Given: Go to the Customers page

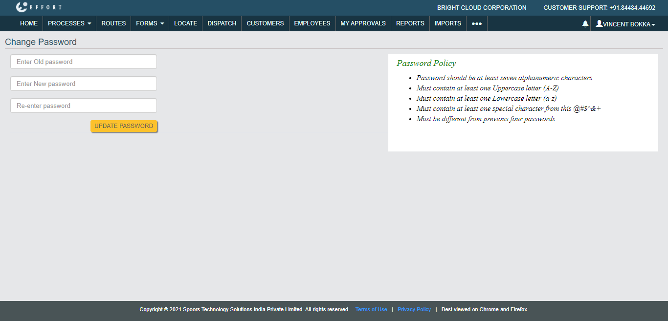Looking at the screenshot, I should [265, 23].
